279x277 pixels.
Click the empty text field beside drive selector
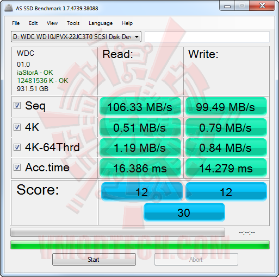coord(207,37)
